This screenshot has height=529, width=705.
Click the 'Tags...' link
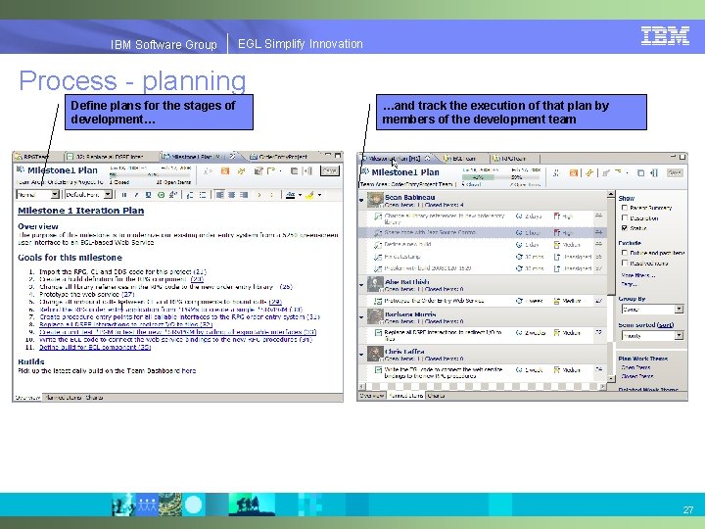pos(629,284)
